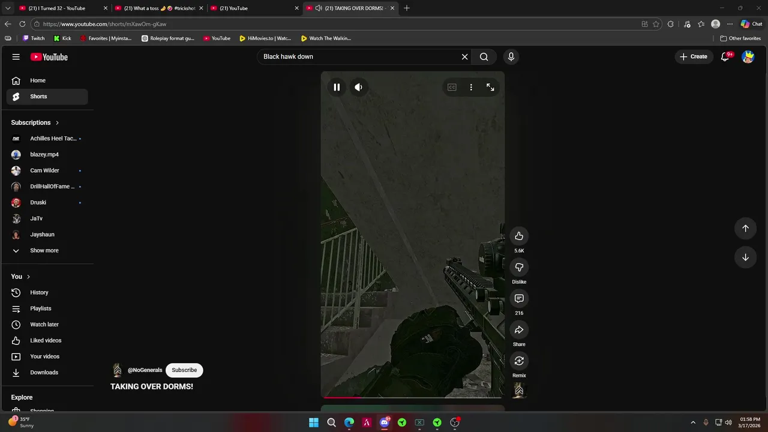
Task: Open the sound source thumbnail under Remix
Action: (x=519, y=391)
